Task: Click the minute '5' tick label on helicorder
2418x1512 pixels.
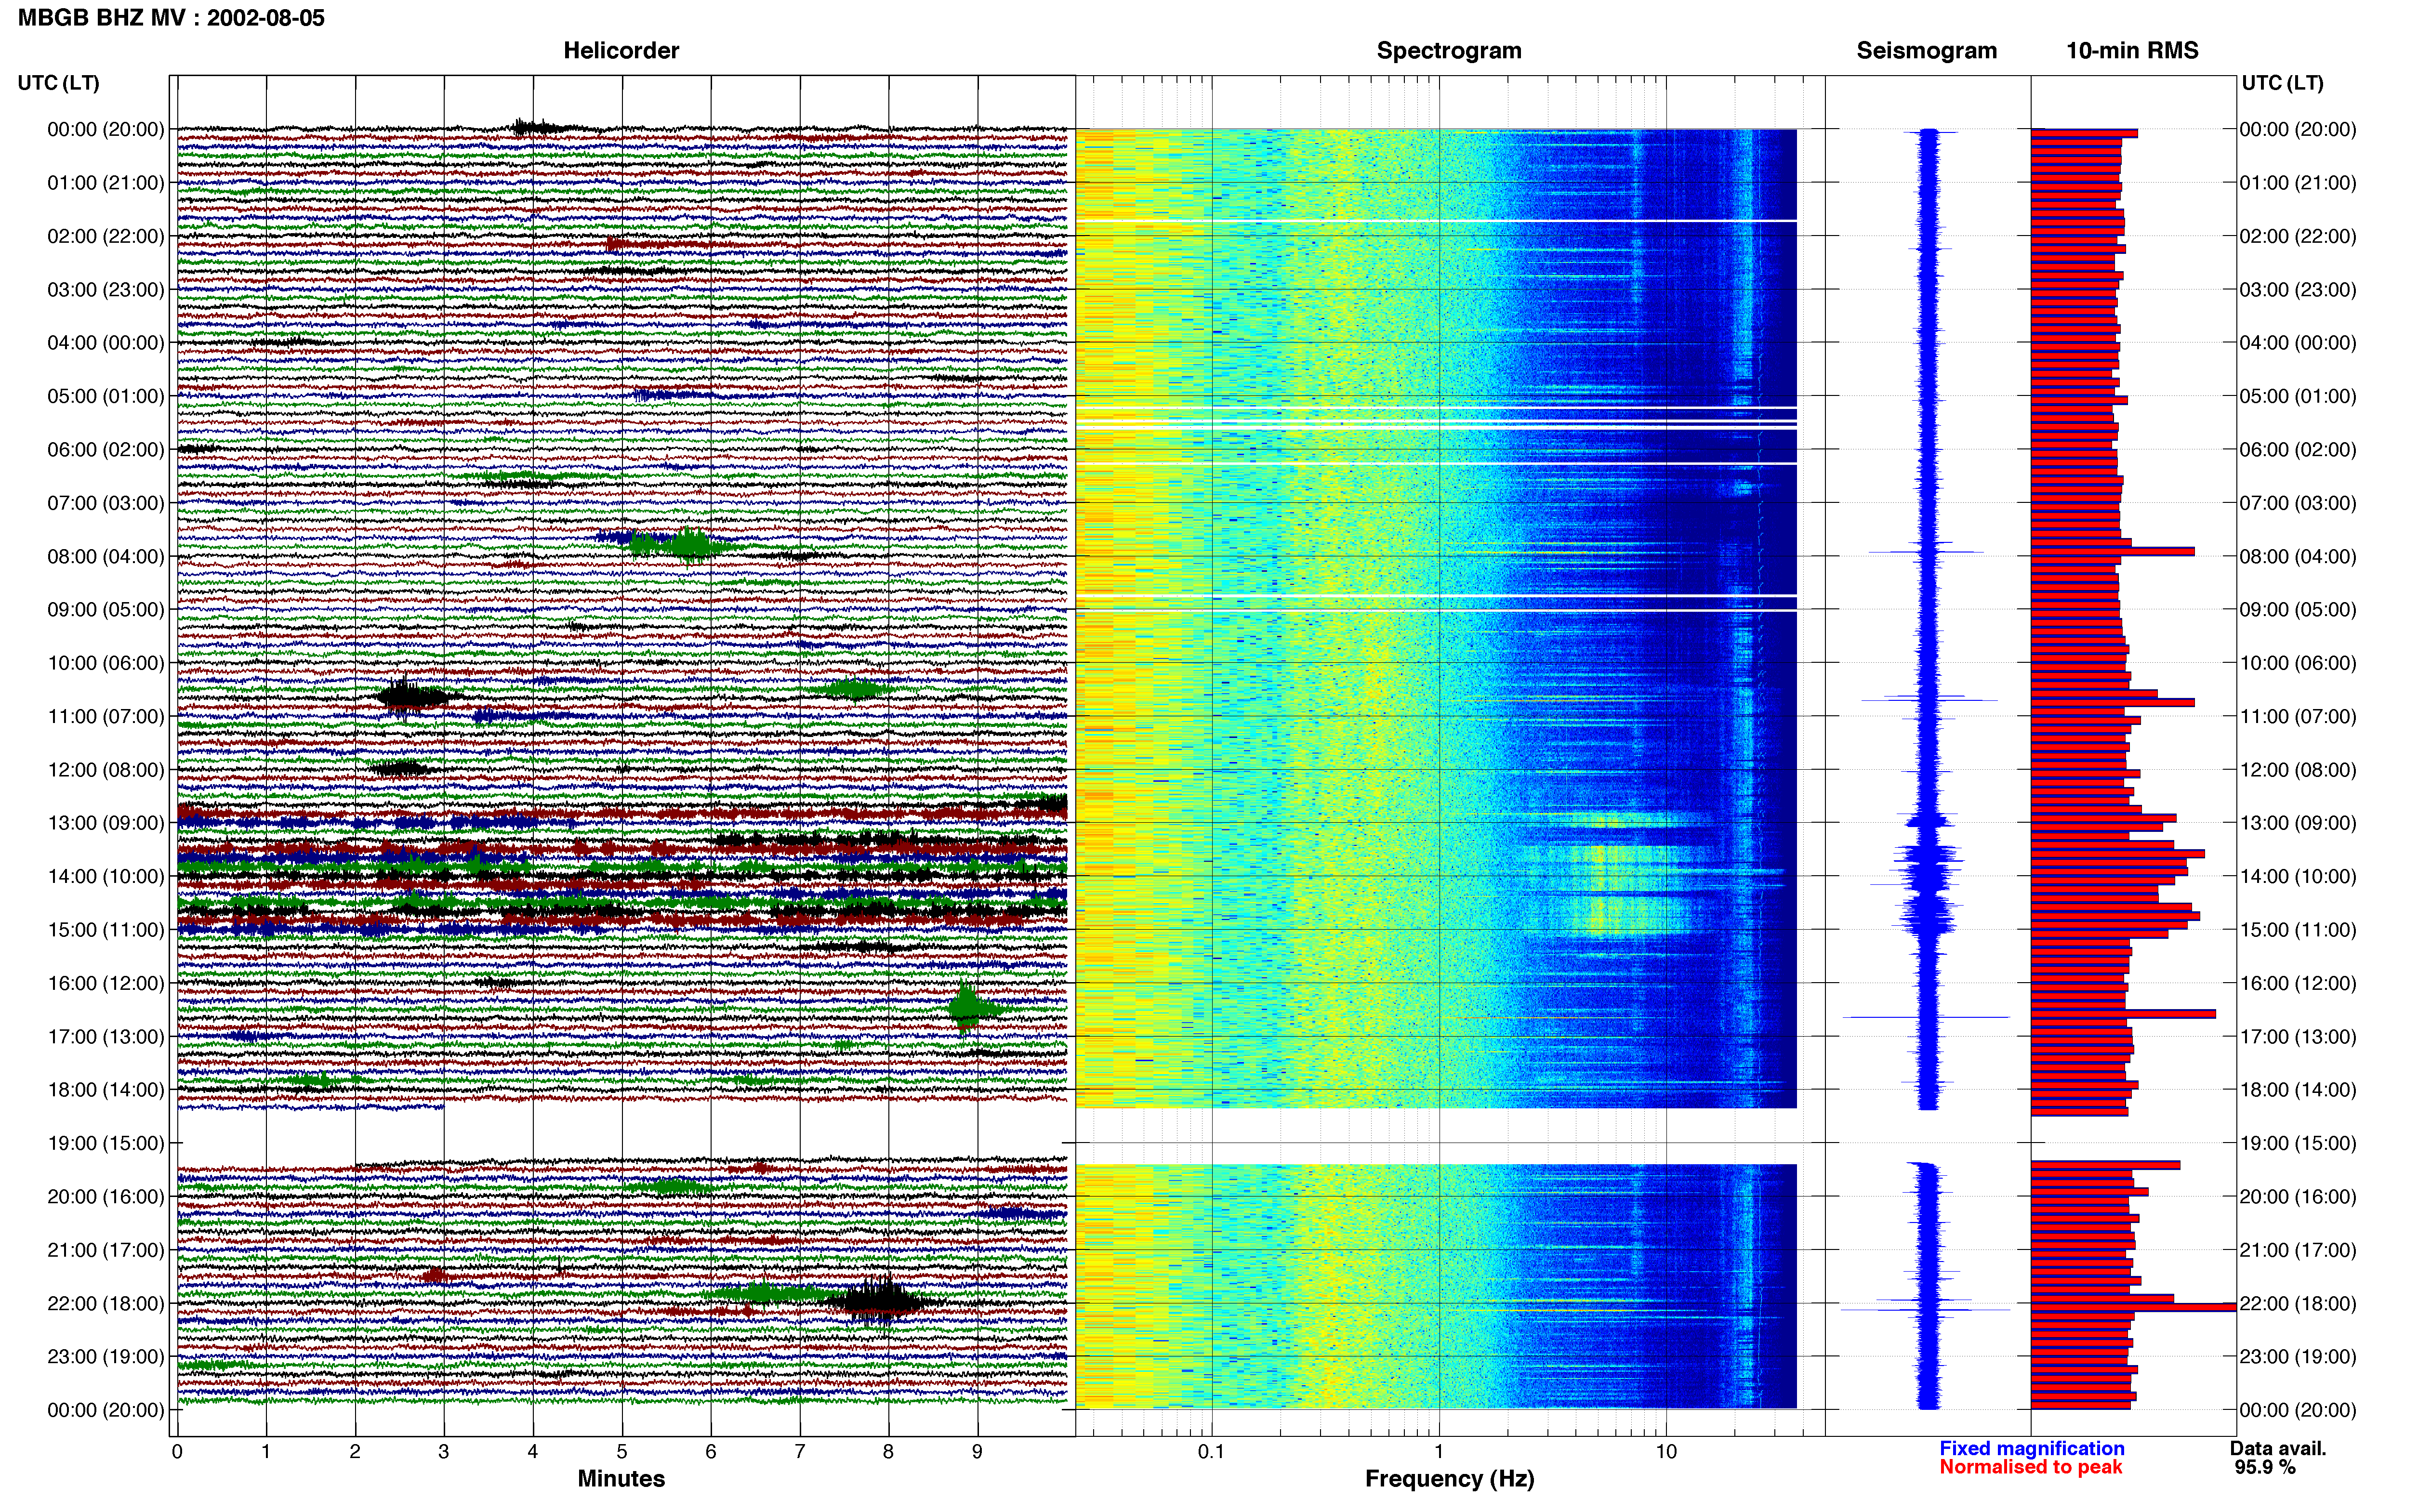Action: point(621,1452)
